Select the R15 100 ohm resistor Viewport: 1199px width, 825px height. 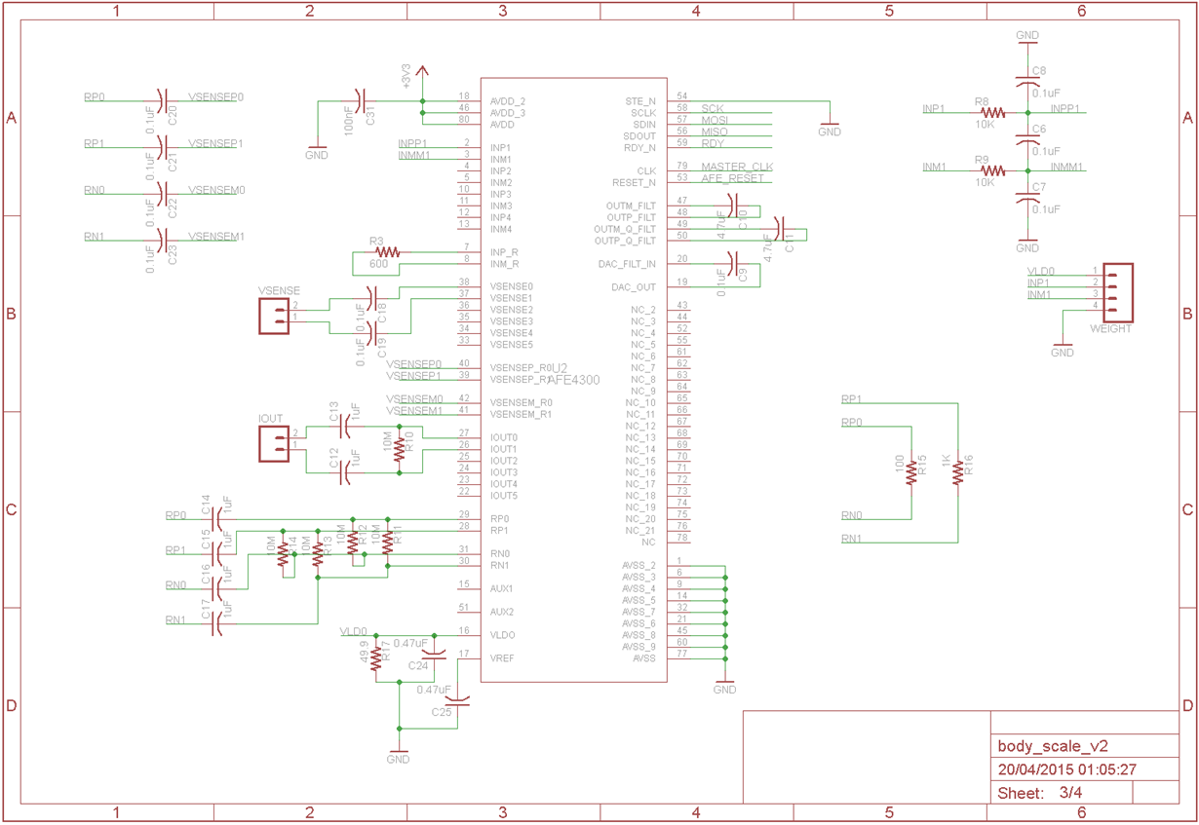(x=911, y=471)
